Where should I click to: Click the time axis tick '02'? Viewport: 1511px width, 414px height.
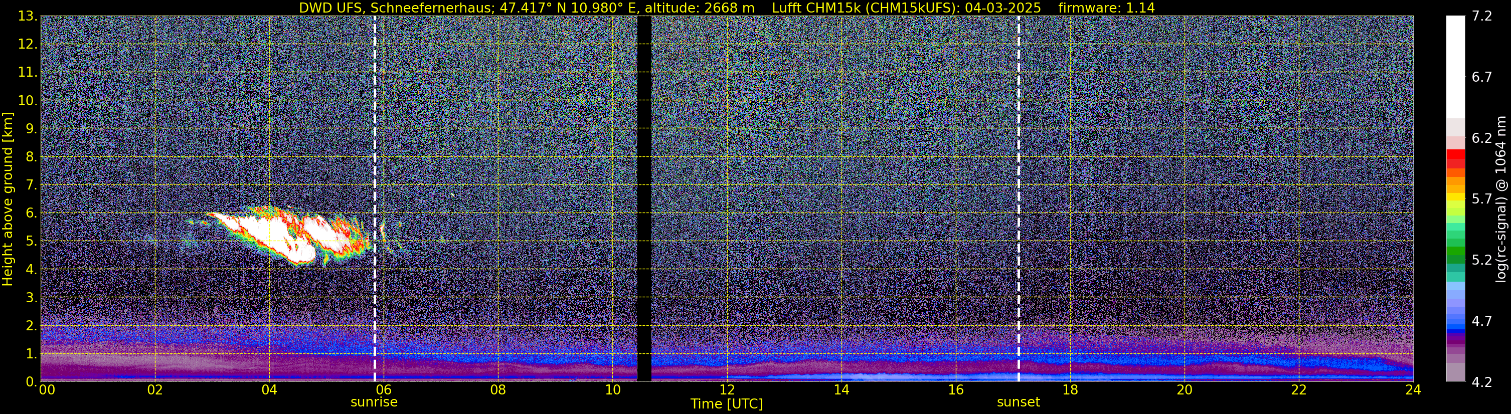(x=155, y=390)
